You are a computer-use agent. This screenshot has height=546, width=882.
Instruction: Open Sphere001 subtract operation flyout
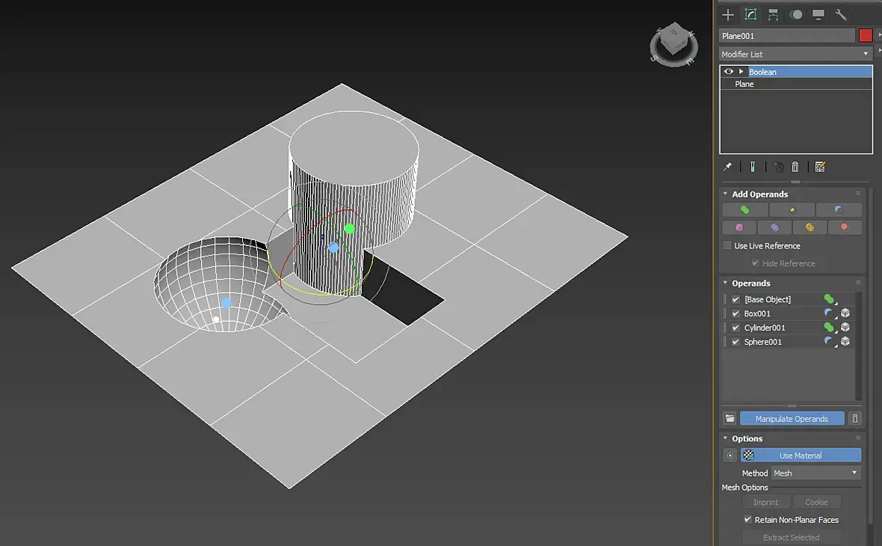[830, 342]
